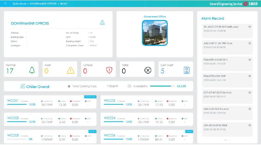
Task: Open the AFA.NT.SHUT-B2-FS08 alarm record
Action: (227, 129)
